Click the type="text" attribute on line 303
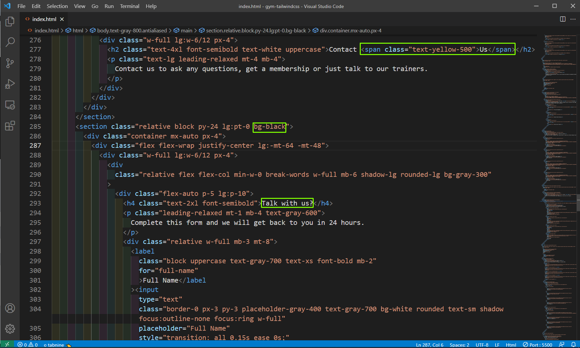The height and width of the screenshot is (348, 580). click(161, 299)
